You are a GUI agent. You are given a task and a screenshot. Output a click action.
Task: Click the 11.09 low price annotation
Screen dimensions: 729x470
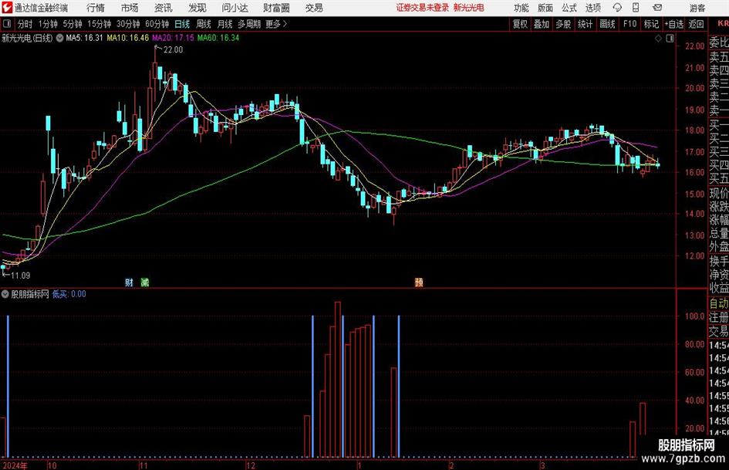point(21,276)
